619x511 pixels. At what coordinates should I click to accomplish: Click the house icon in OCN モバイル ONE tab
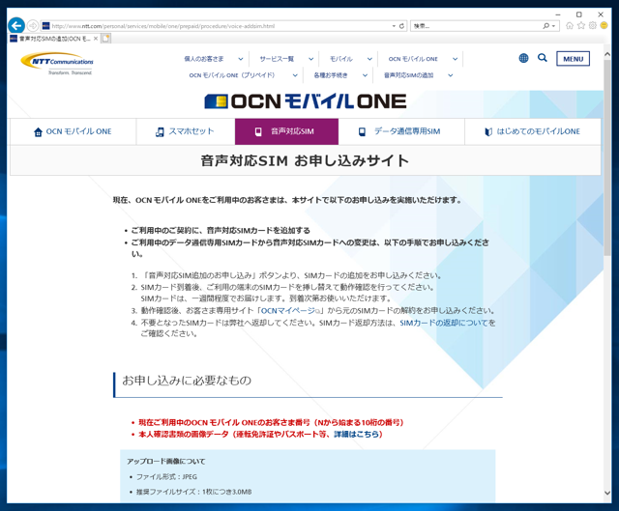point(38,132)
